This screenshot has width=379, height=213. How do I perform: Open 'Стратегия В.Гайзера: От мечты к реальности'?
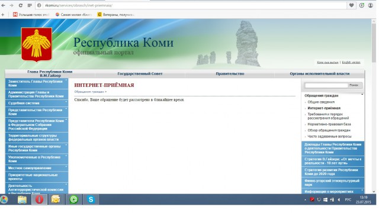[333, 161]
